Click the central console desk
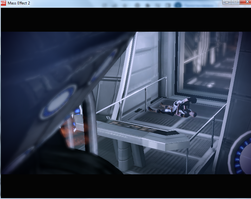 (x=139, y=131)
